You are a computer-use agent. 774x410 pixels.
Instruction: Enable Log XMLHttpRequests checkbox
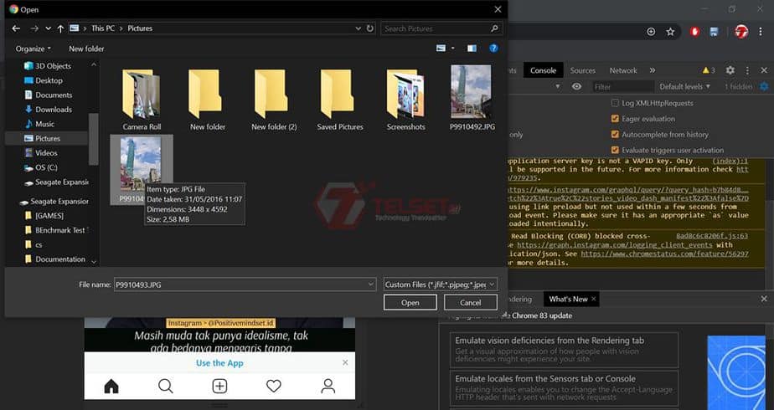(x=615, y=103)
